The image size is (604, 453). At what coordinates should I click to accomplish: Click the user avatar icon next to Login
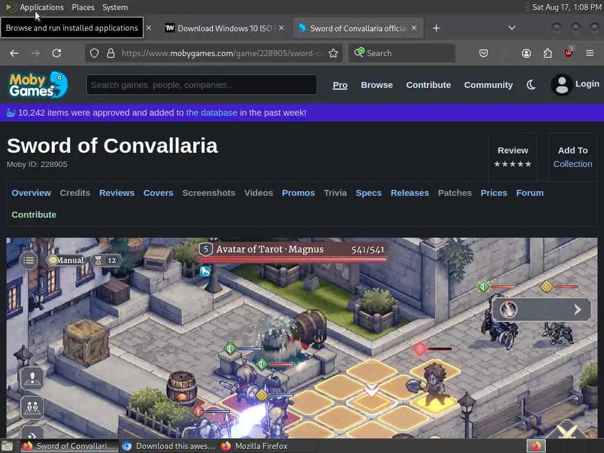pos(562,85)
